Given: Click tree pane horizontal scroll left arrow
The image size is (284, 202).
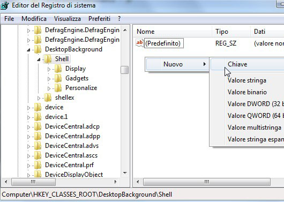Looking at the screenshot, I should pyautogui.click(x=6, y=182).
